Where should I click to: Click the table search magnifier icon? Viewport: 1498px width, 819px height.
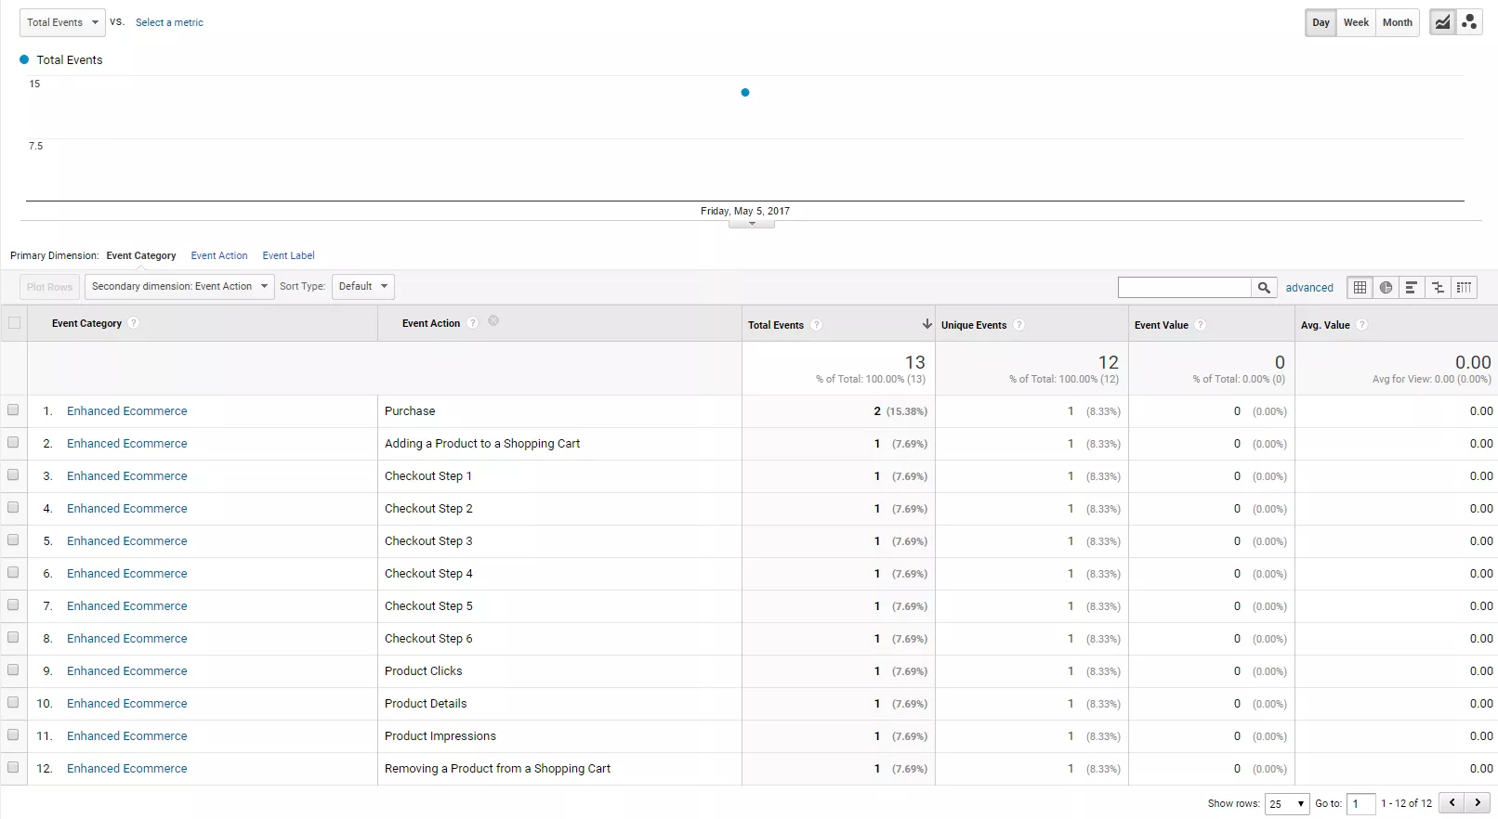point(1264,288)
